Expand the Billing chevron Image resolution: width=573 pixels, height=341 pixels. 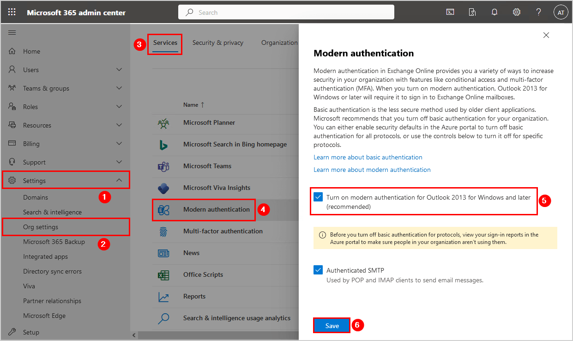coord(119,144)
